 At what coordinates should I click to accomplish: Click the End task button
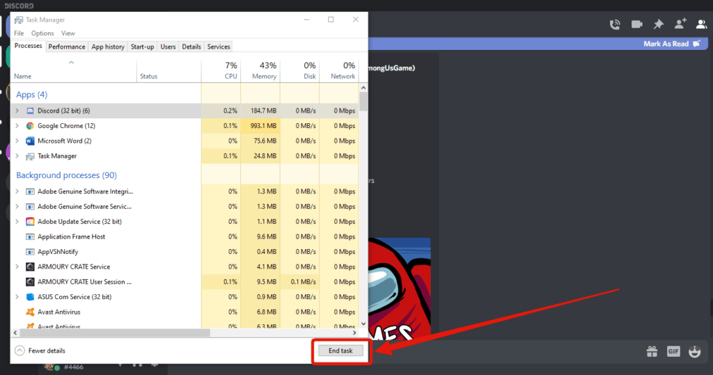point(340,351)
